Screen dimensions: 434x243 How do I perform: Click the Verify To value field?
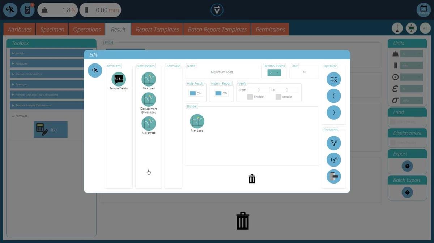coord(287,90)
